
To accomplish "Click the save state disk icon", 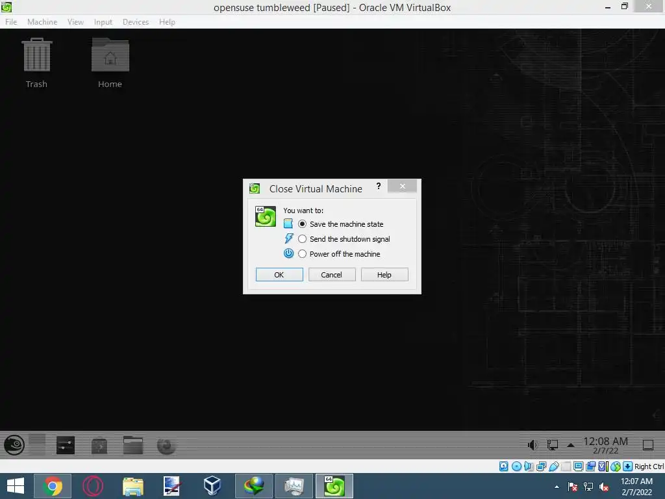I will pyautogui.click(x=288, y=224).
